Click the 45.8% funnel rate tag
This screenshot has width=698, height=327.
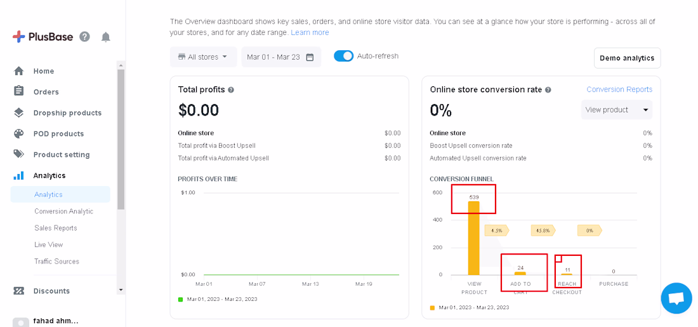coord(543,230)
